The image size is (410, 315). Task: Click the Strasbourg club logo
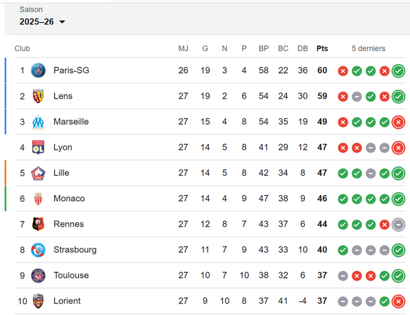[x=38, y=250]
